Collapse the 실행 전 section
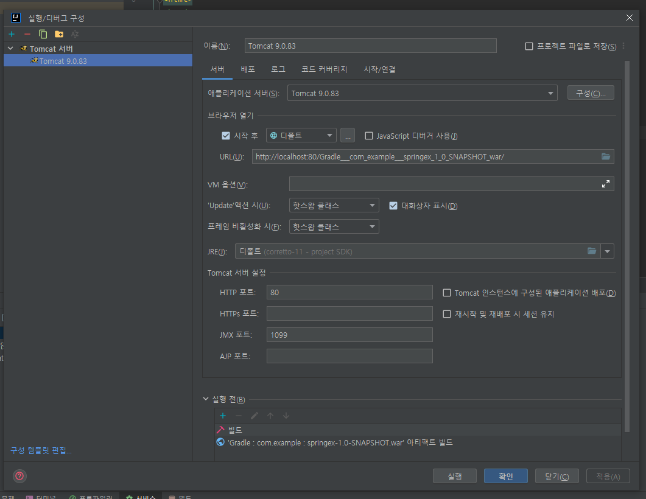This screenshot has width=646, height=499. pos(206,399)
